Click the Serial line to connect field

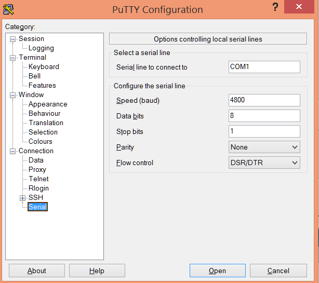pyautogui.click(x=264, y=67)
